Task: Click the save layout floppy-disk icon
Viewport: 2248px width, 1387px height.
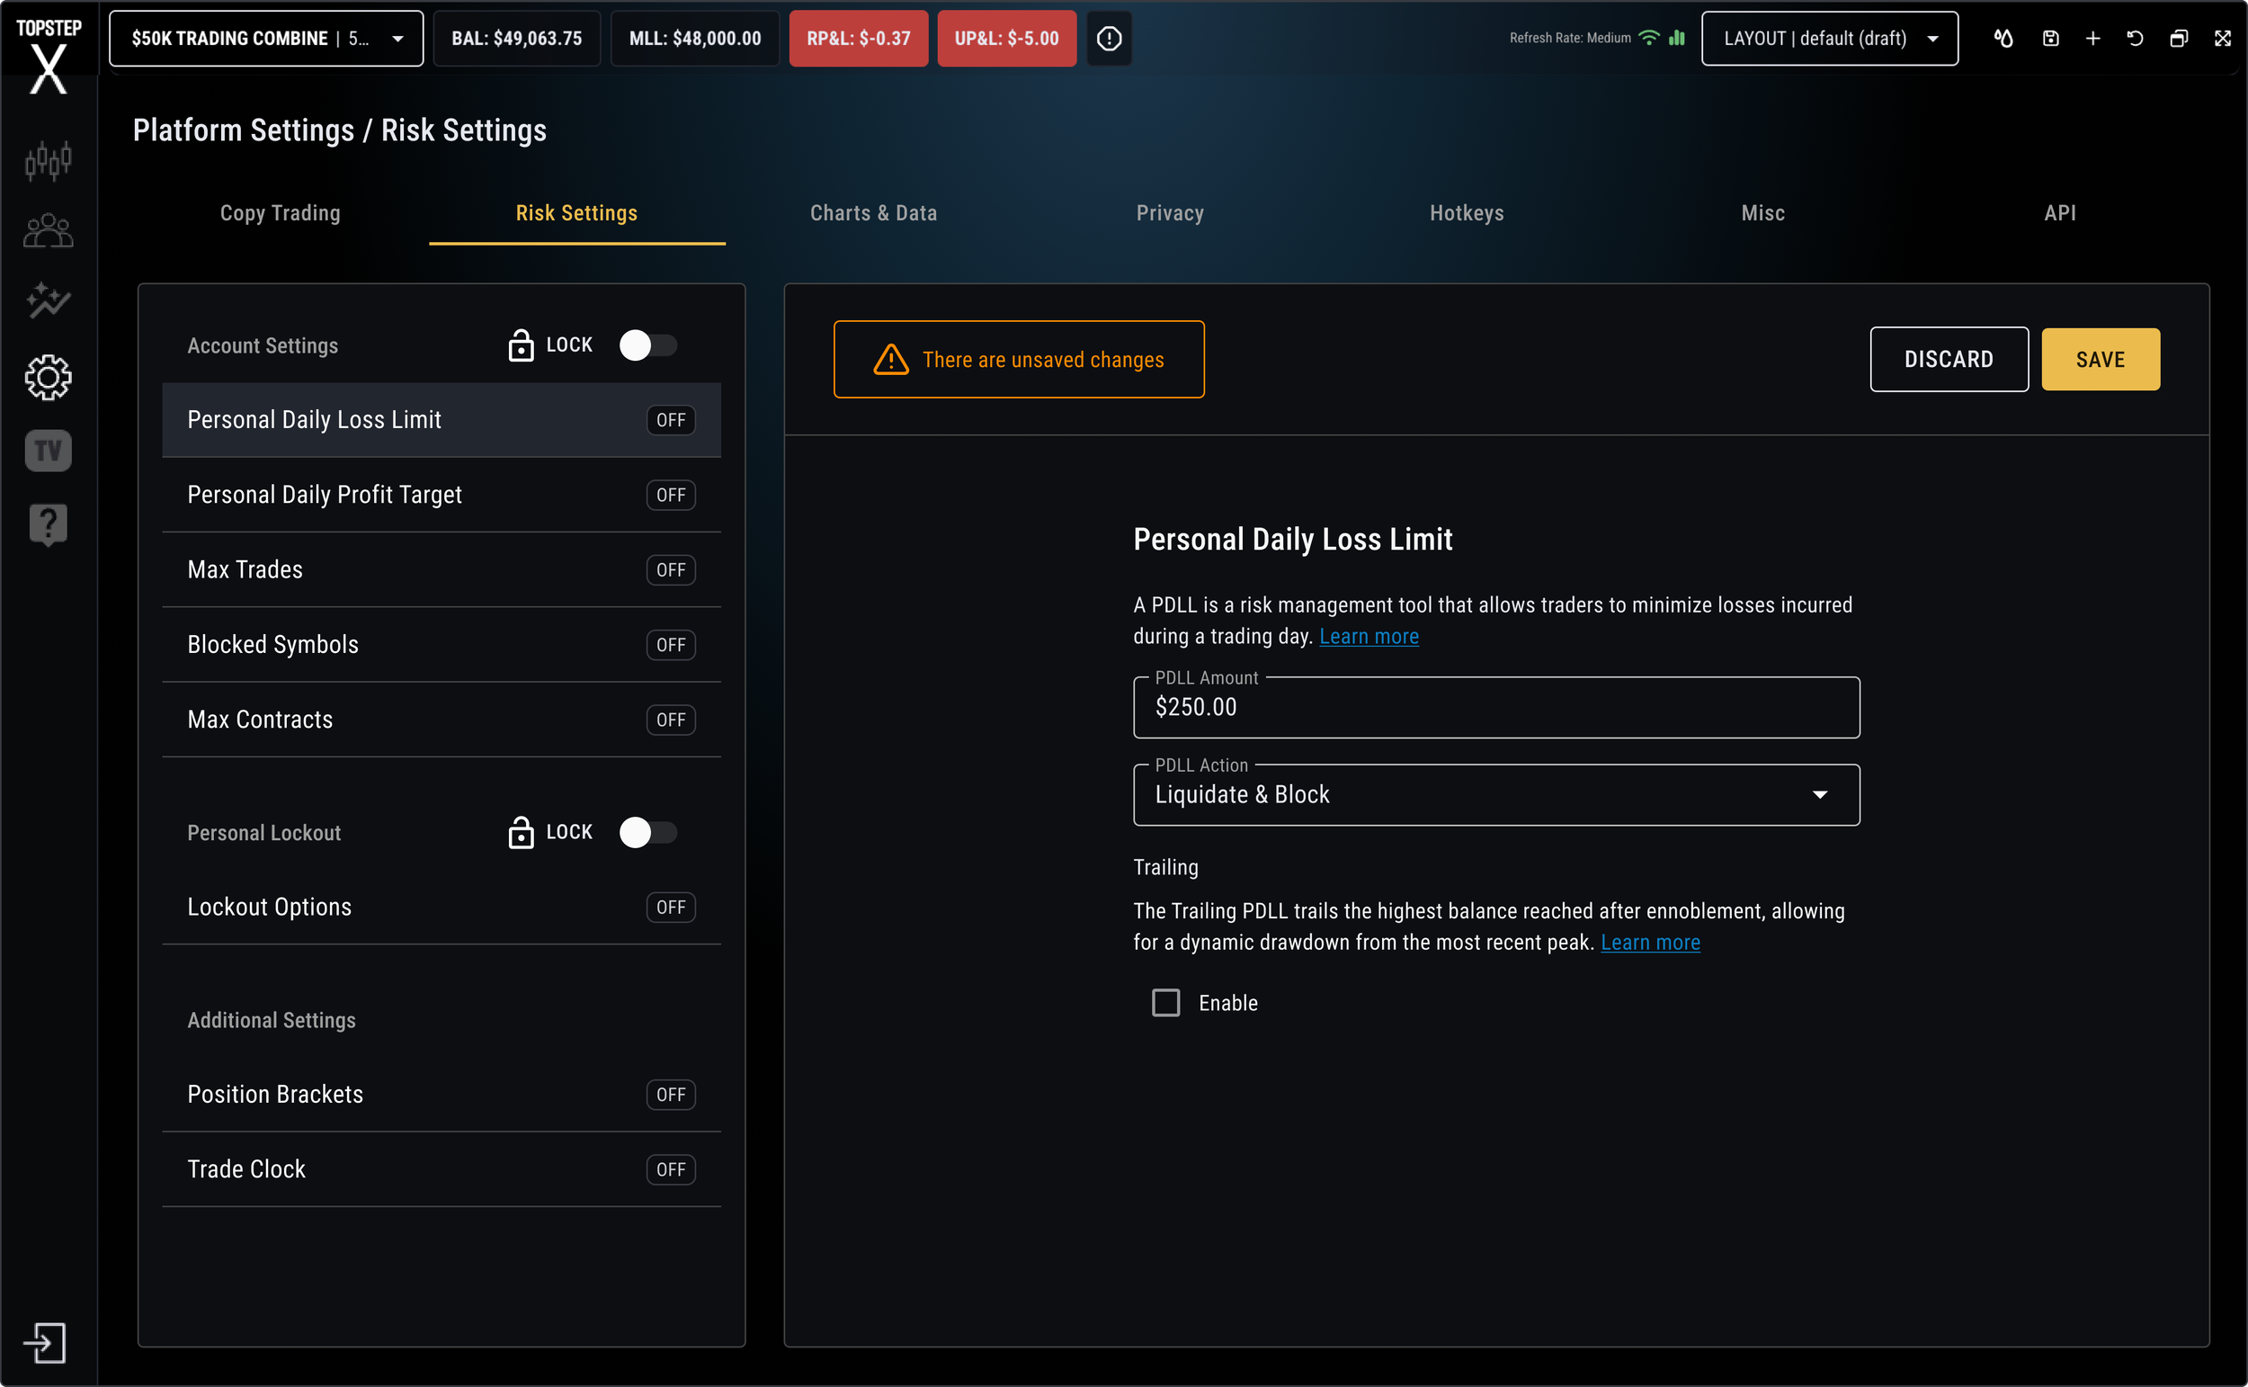Action: pos(2051,39)
